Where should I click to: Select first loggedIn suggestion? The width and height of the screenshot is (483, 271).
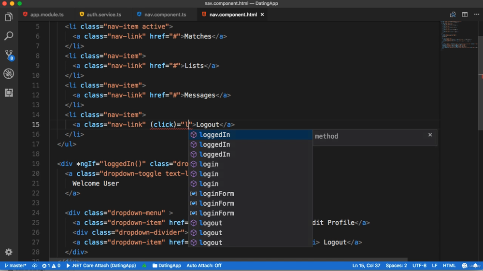click(x=250, y=135)
